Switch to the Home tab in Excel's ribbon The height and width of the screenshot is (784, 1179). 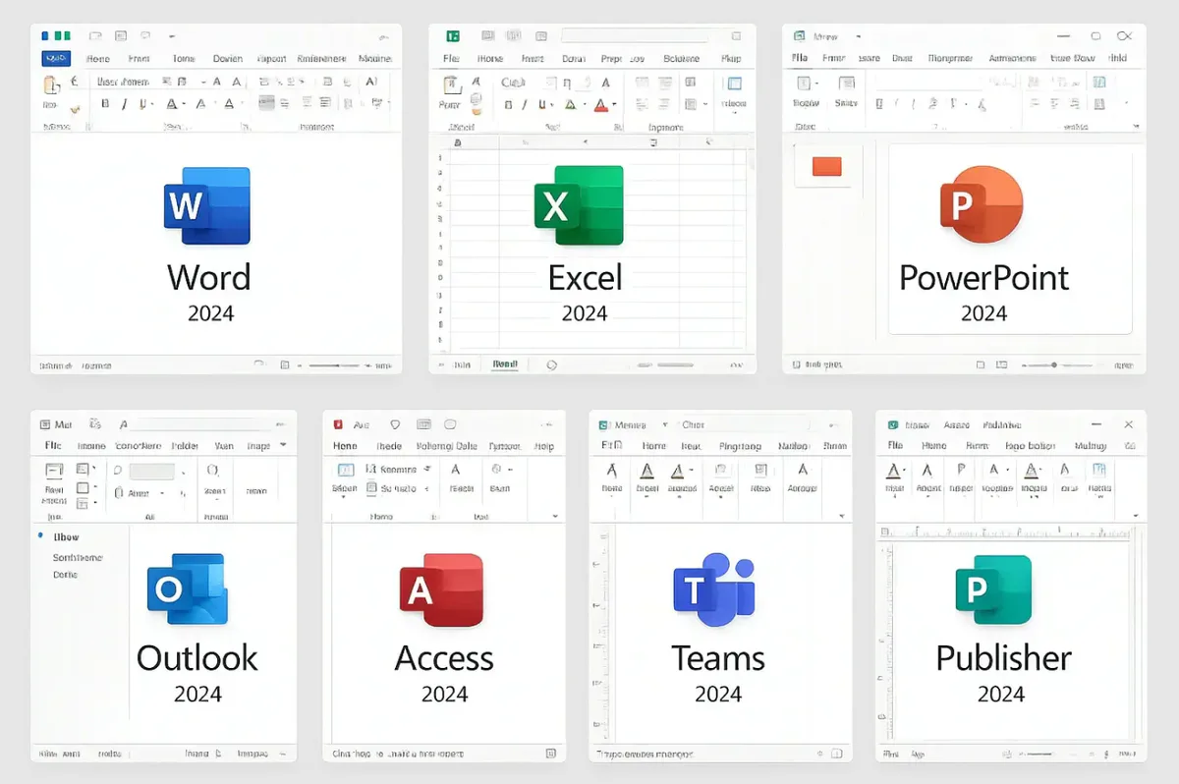(490, 58)
